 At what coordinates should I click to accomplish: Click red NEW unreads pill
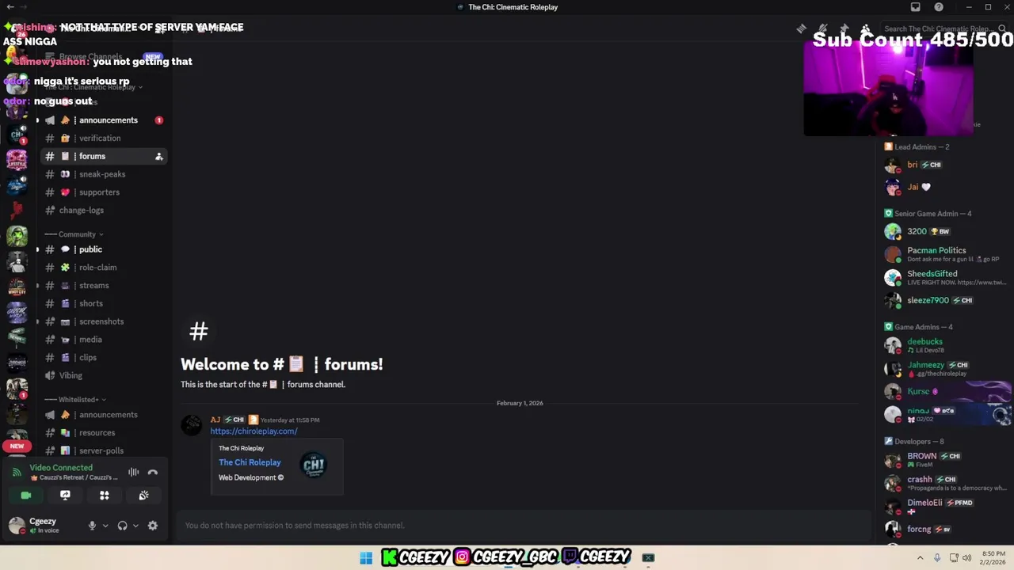click(x=17, y=446)
